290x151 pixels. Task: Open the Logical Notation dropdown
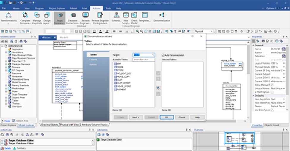284,63
